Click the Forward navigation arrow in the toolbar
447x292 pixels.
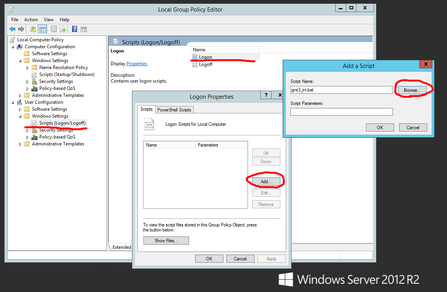tap(21, 29)
